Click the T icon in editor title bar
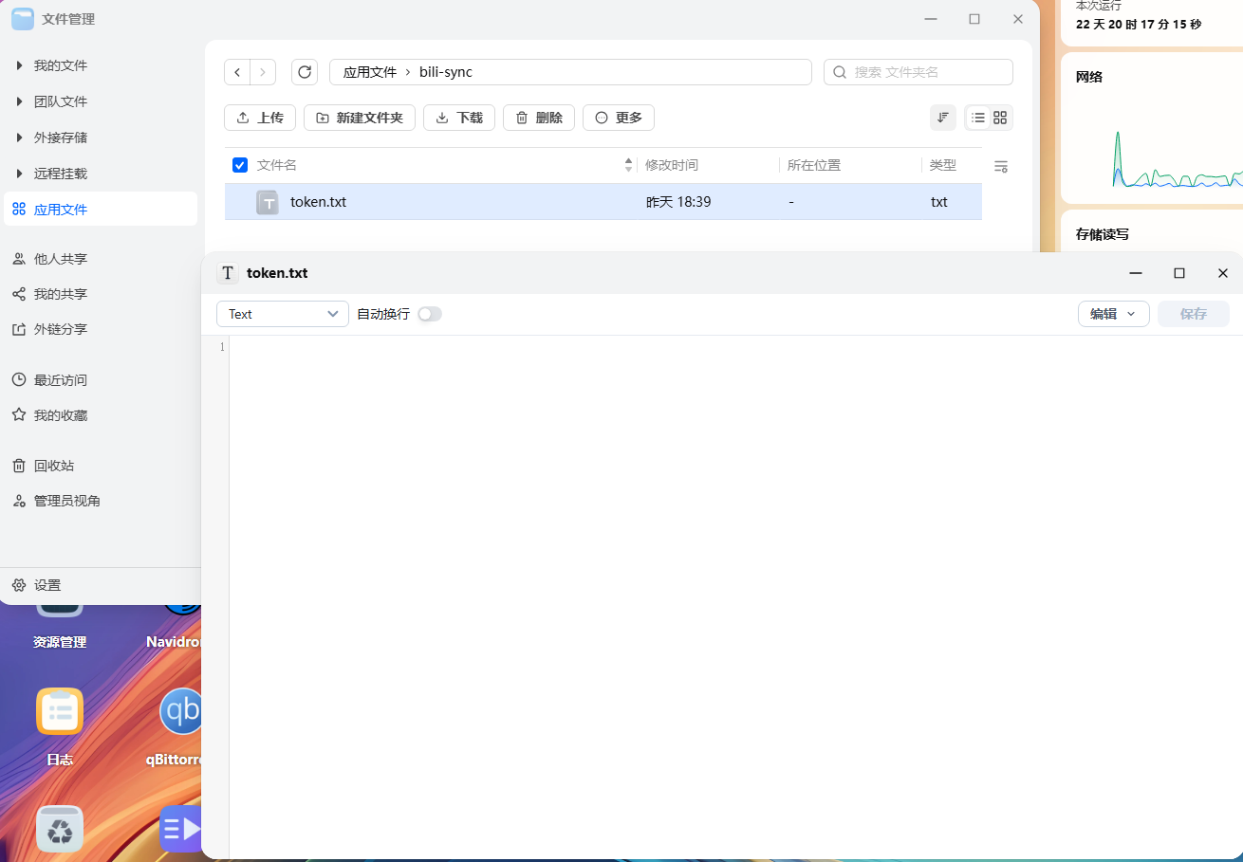This screenshot has width=1243, height=862. coord(228,273)
